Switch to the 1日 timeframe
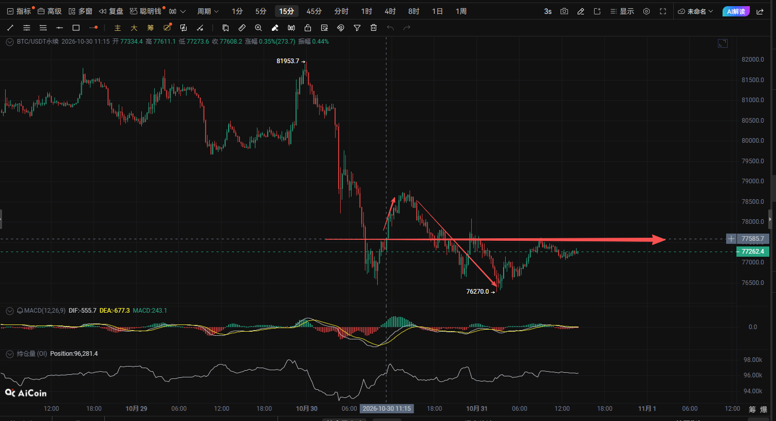Screen dimensions: 776x421 click(x=437, y=11)
